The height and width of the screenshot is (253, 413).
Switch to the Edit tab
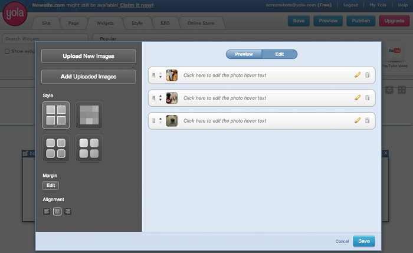[x=280, y=54]
